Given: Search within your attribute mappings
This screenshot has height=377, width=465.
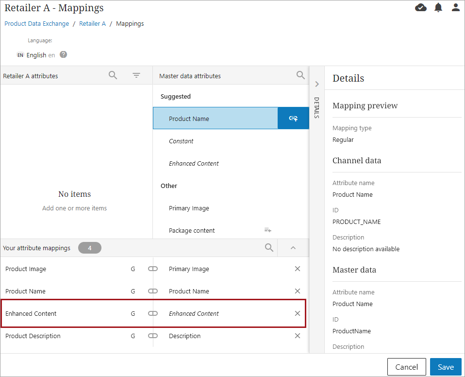Looking at the screenshot, I should 269,248.
